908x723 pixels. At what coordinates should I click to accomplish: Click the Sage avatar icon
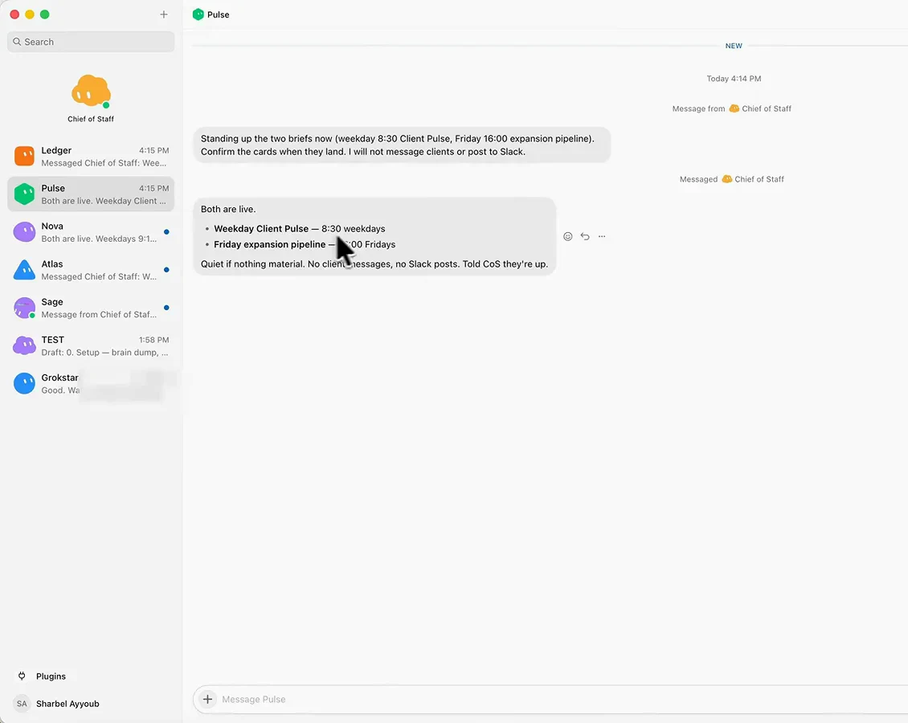click(x=24, y=308)
